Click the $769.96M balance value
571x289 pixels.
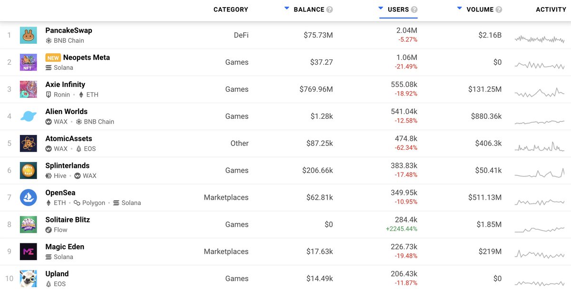(316, 89)
